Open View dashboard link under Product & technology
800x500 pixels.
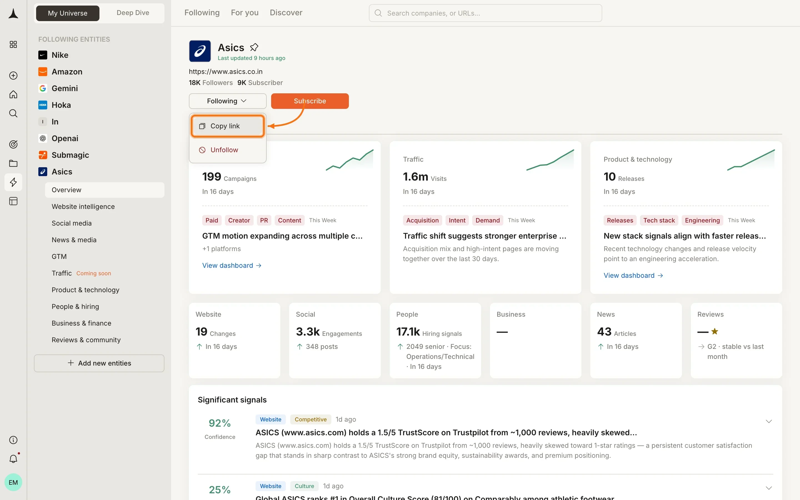(x=633, y=276)
